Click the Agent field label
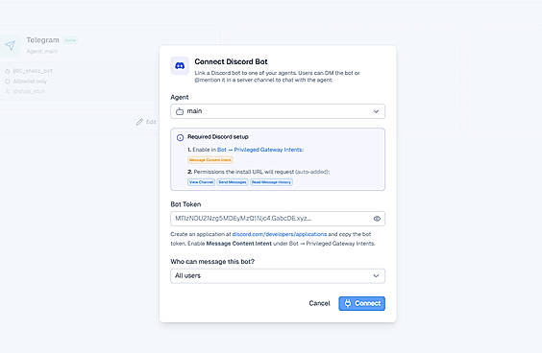The height and width of the screenshot is (353, 542). [180, 97]
